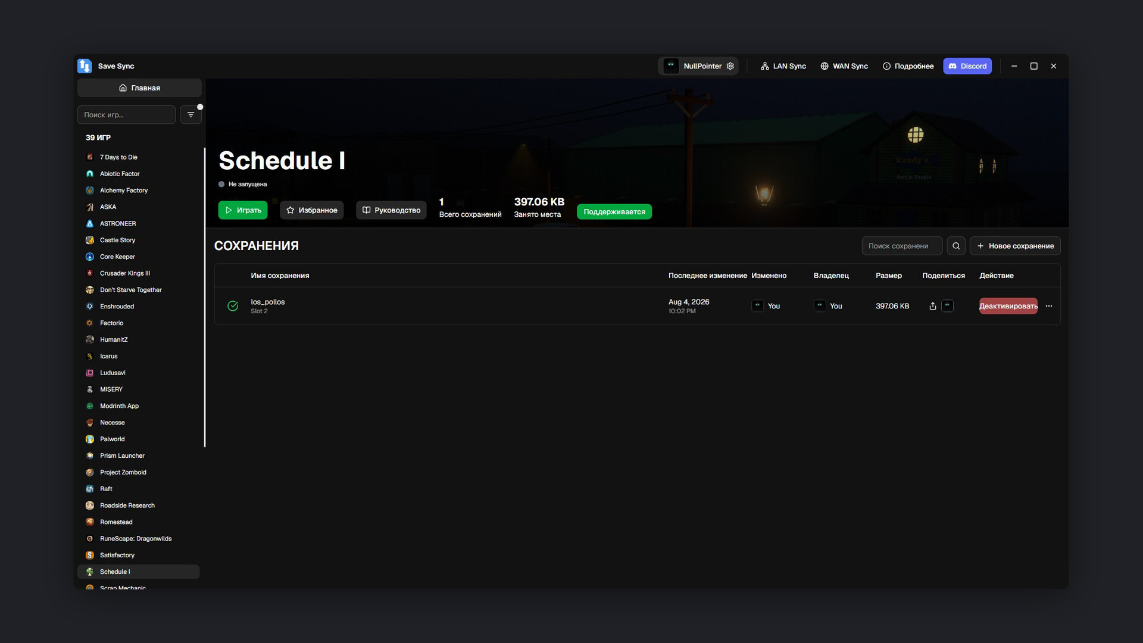Open more options for los_pollos save
This screenshot has width=1143, height=643.
tap(1049, 306)
